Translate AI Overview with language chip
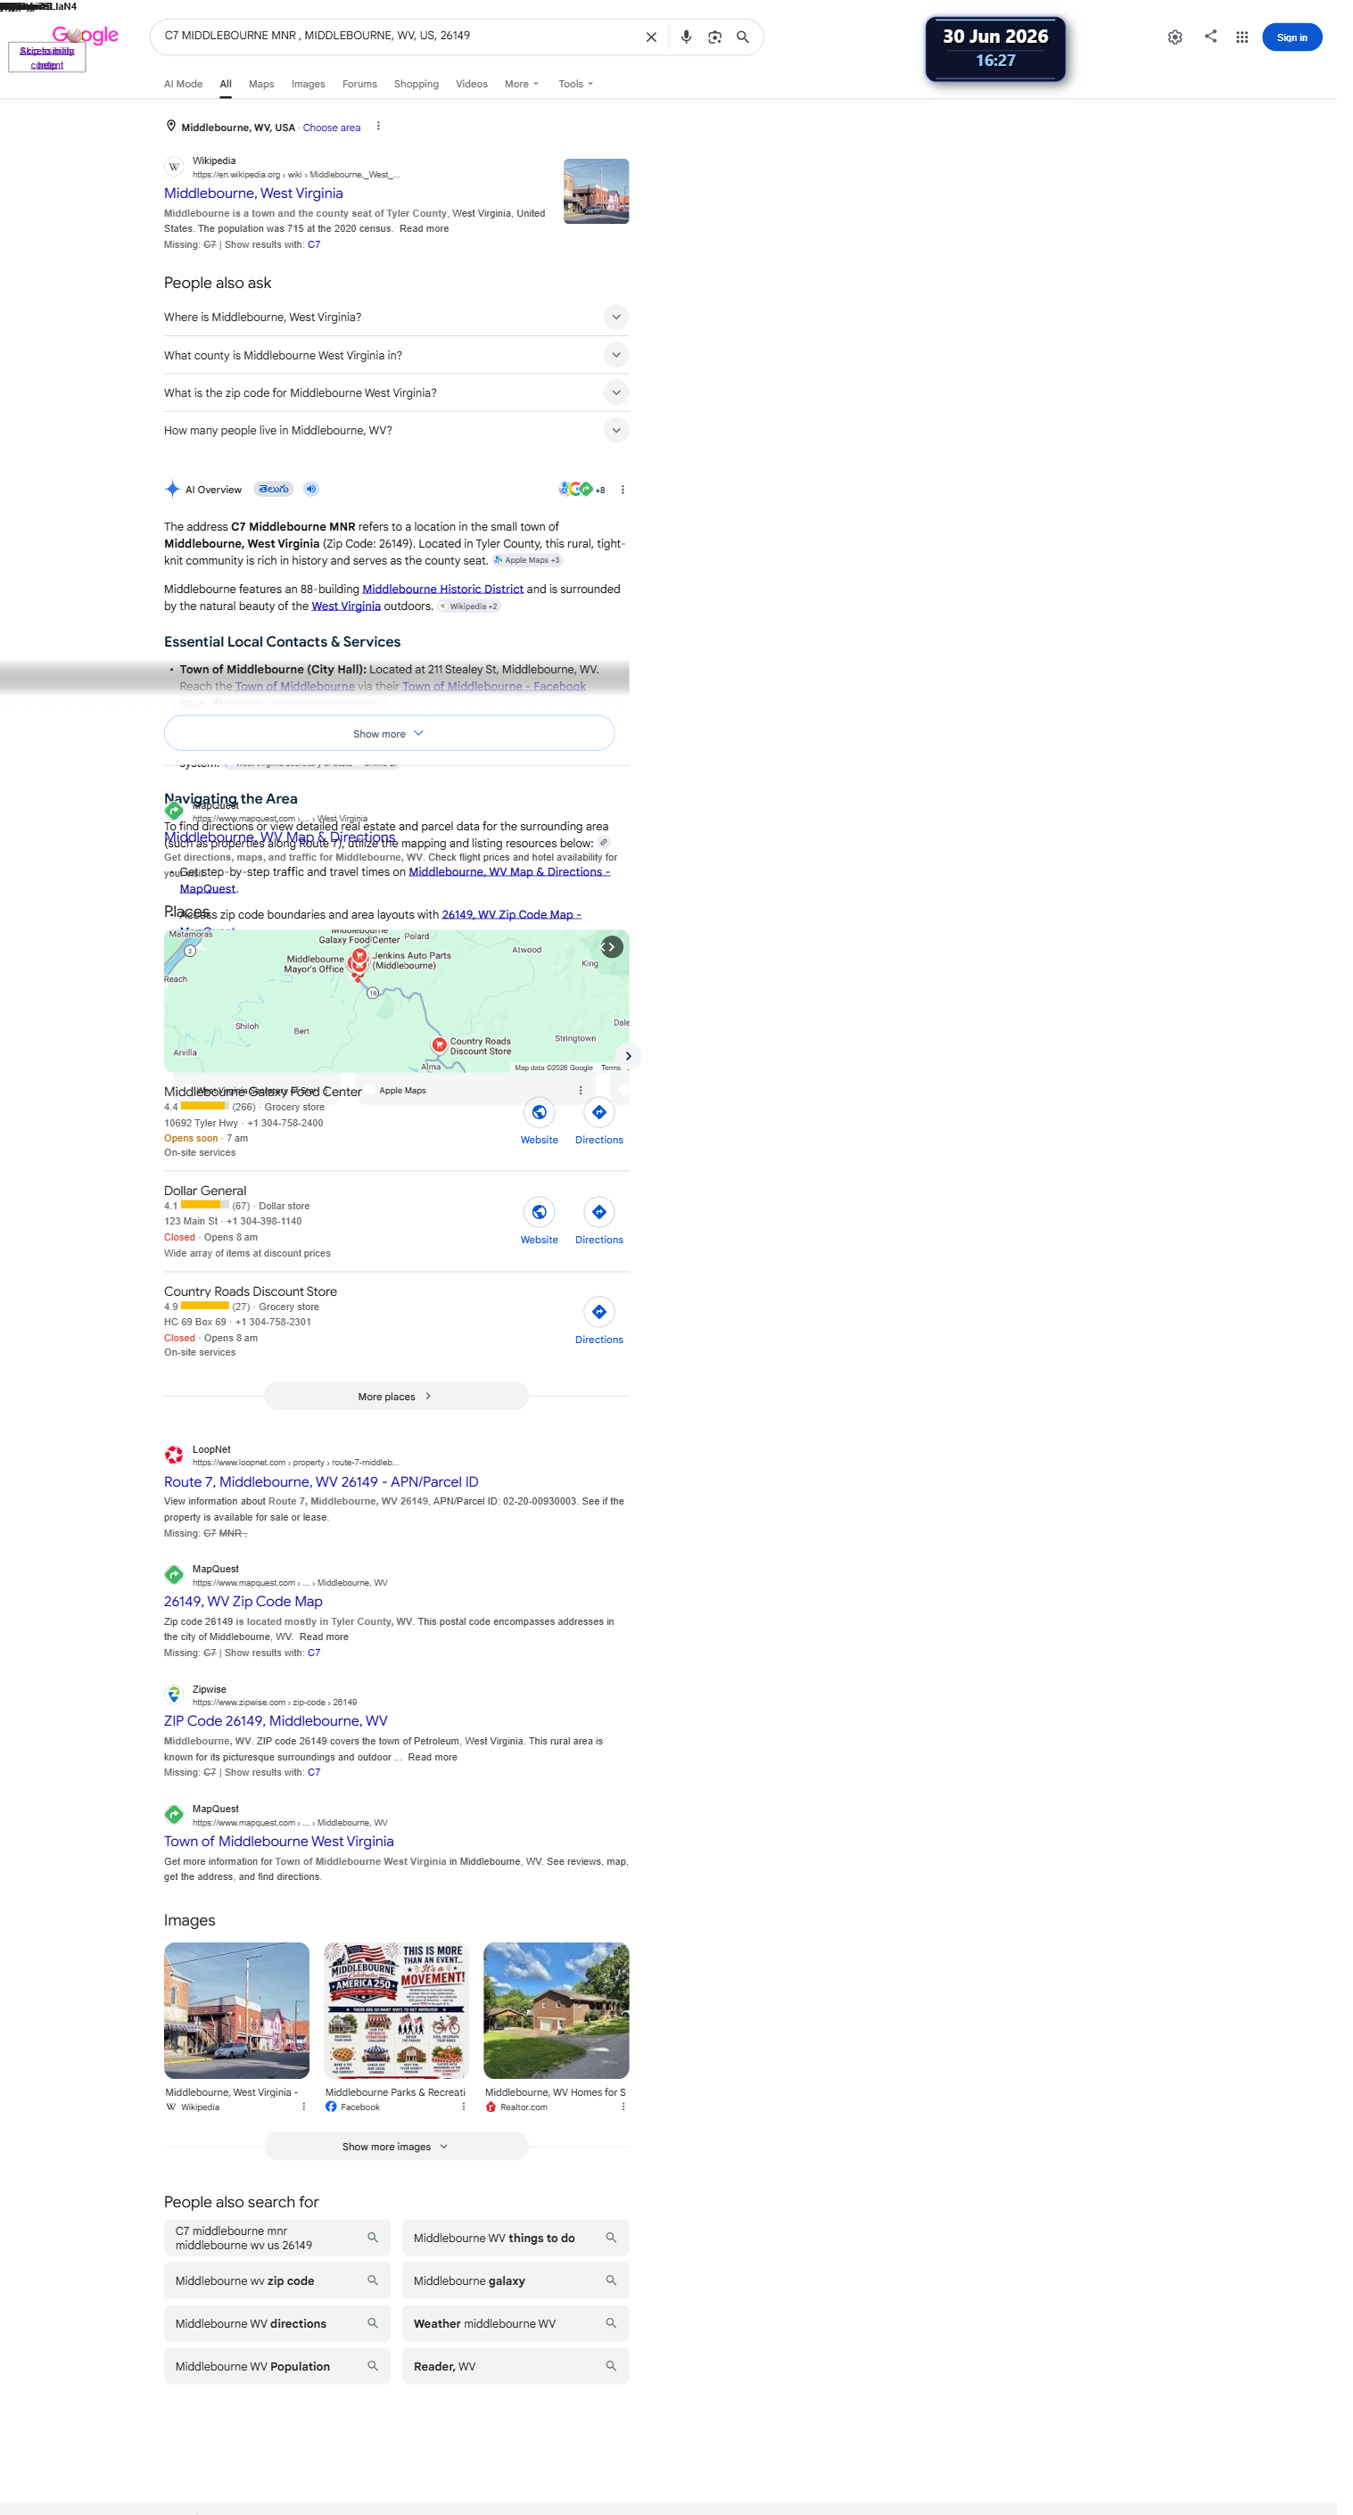1353x2515 pixels. click(273, 489)
